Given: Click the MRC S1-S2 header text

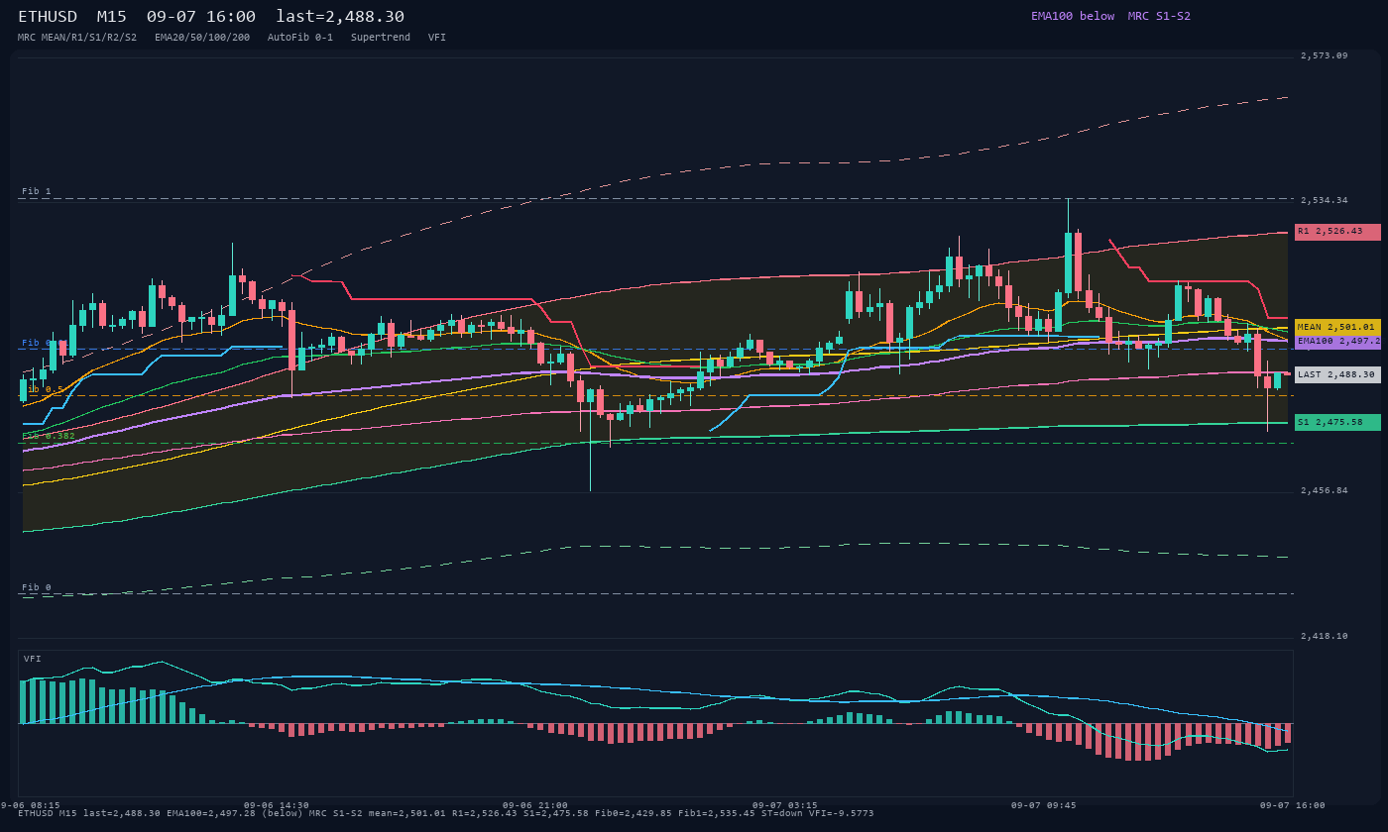Looking at the screenshot, I should point(1159,16).
